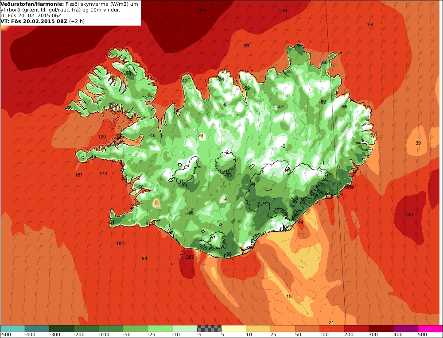Pick the medium green swatch between -100 and -50
The image size is (443, 338).
click(111, 329)
